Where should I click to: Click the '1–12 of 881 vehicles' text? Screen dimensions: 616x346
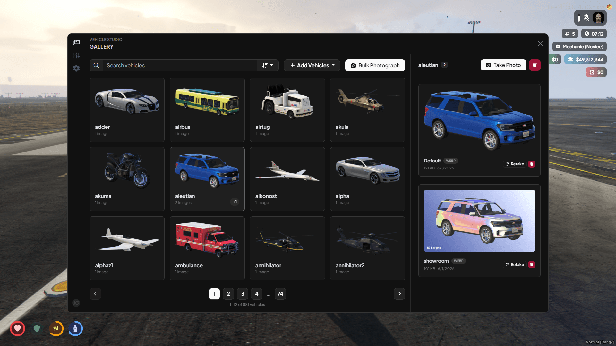[x=247, y=305]
